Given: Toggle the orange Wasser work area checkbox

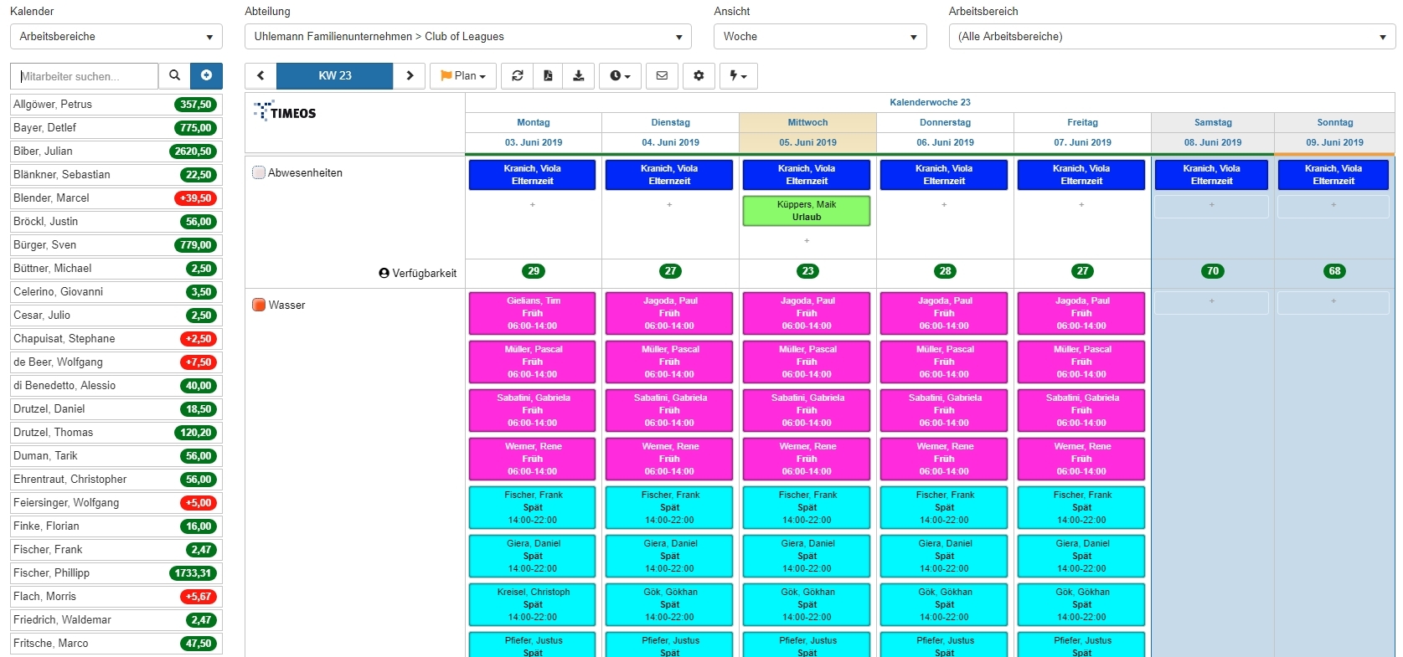Looking at the screenshot, I should [259, 305].
